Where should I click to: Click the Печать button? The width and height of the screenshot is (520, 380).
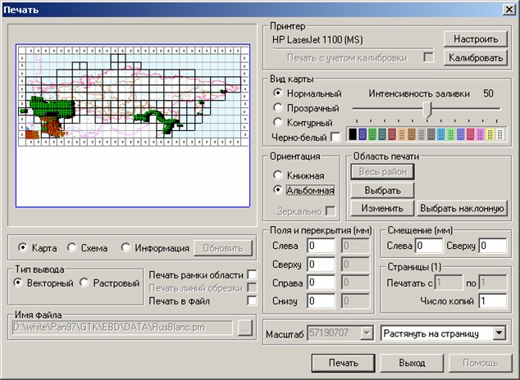click(341, 362)
